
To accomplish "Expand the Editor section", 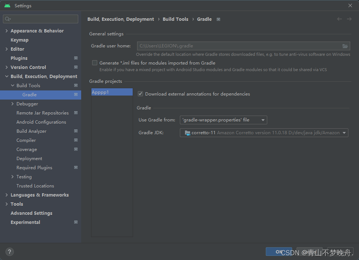I will [7, 49].
